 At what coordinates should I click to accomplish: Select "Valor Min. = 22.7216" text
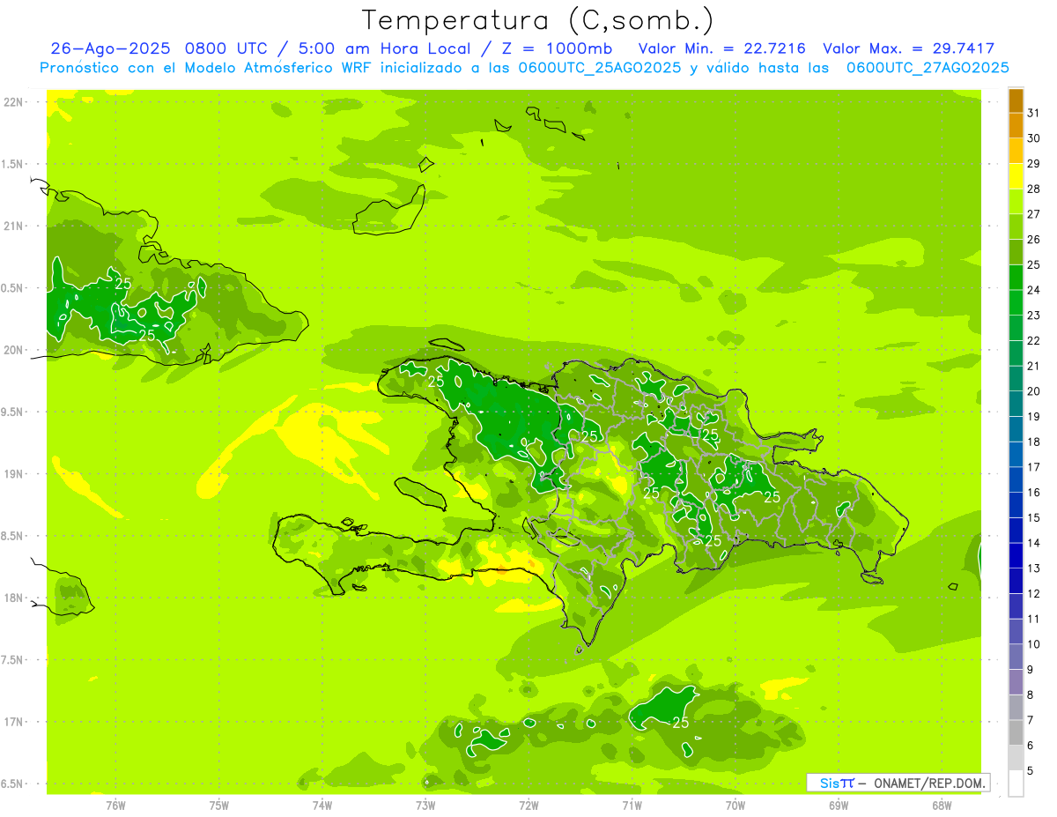[x=721, y=48]
